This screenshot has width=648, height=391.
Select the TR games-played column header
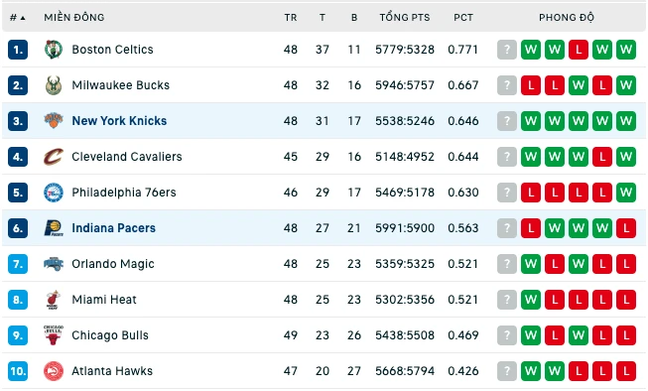tap(291, 18)
